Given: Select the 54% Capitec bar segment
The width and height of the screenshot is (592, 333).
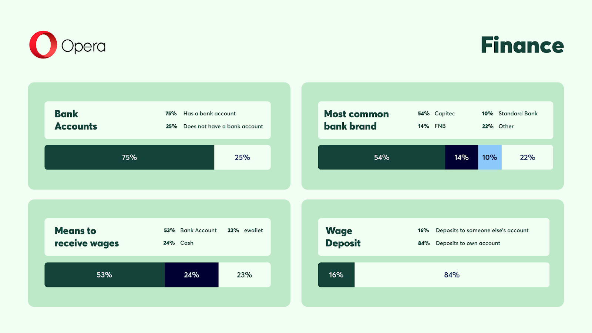Looking at the screenshot, I should tap(381, 157).
